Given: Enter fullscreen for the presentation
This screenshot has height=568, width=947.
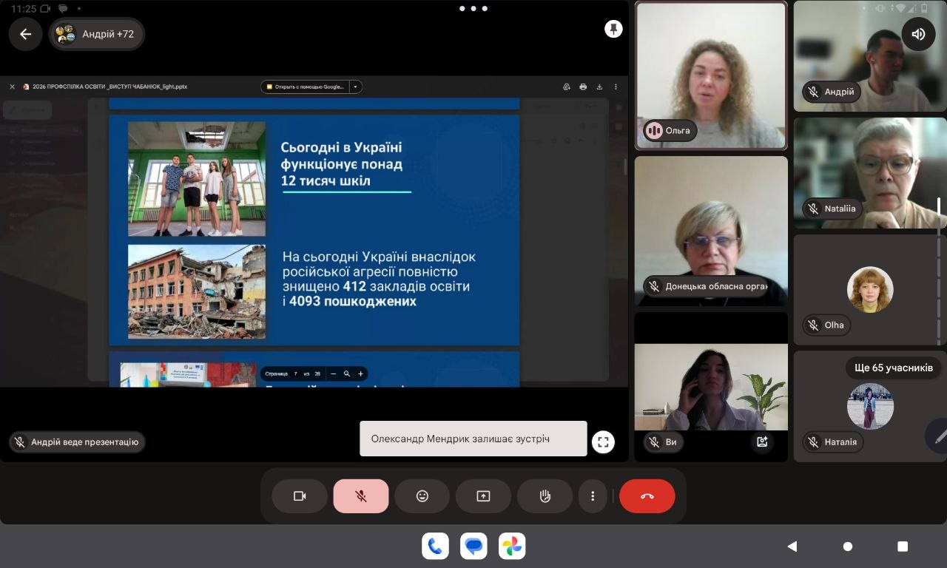Looking at the screenshot, I should 603,442.
